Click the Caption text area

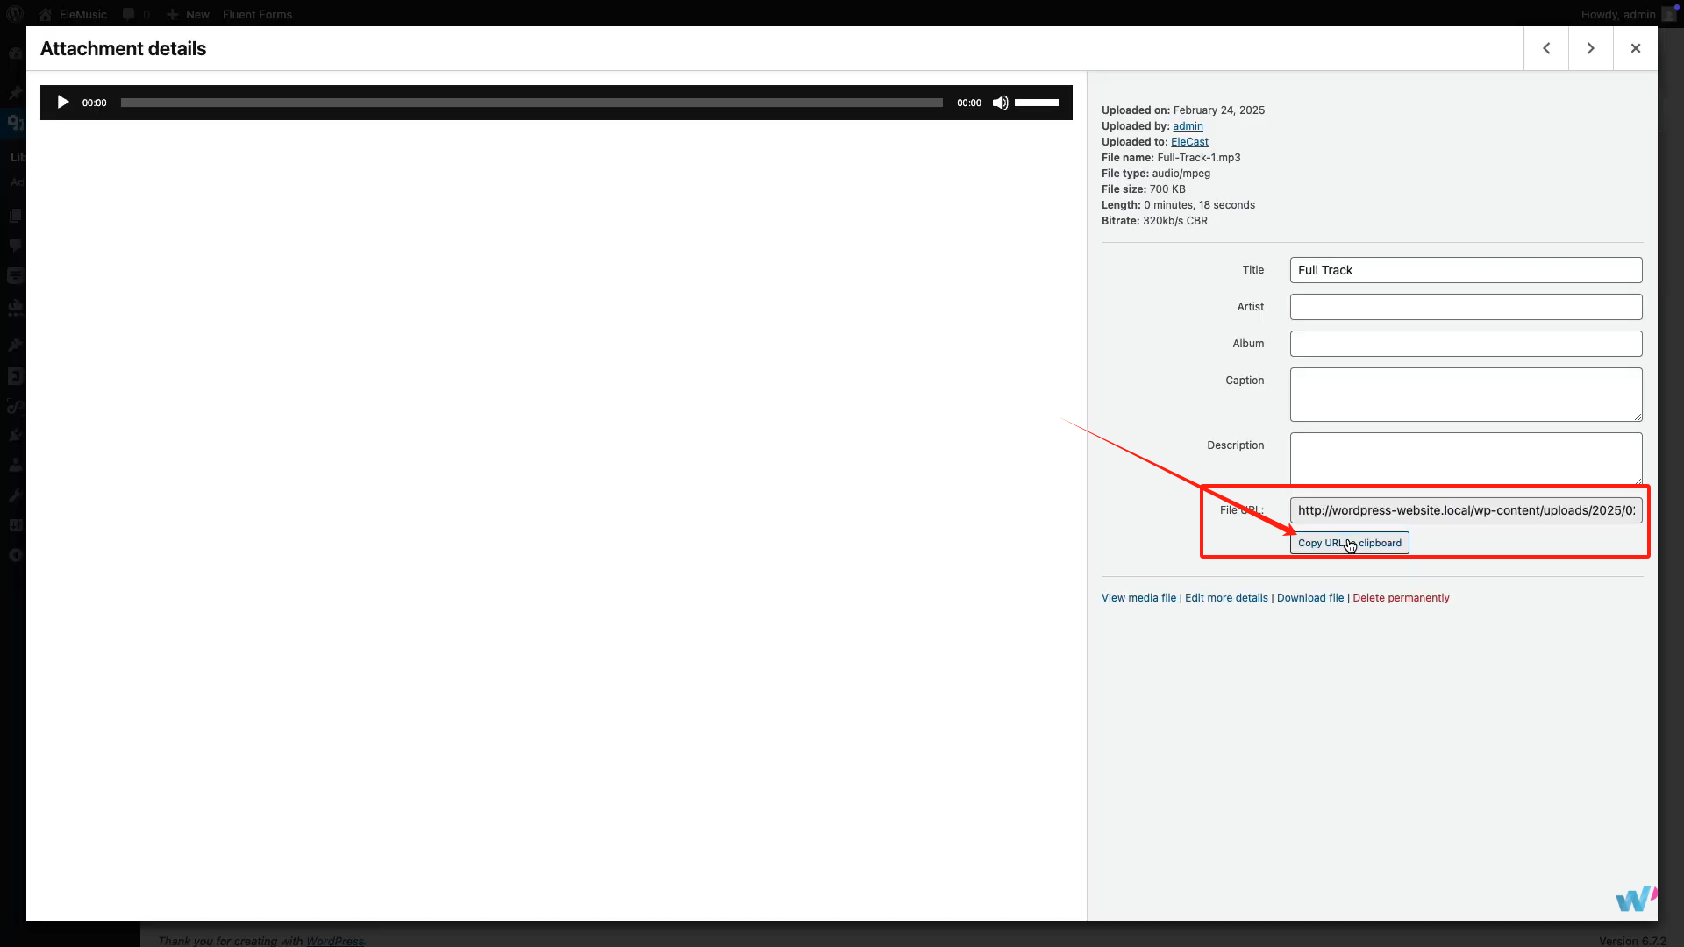point(1465,395)
